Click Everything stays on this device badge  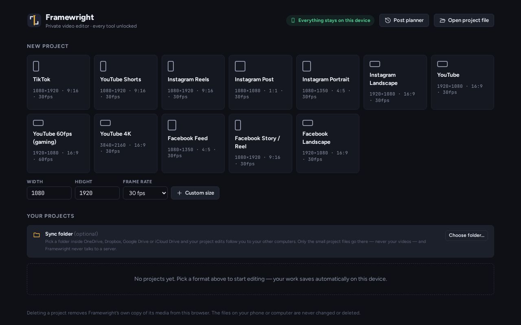pyautogui.click(x=330, y=20)
